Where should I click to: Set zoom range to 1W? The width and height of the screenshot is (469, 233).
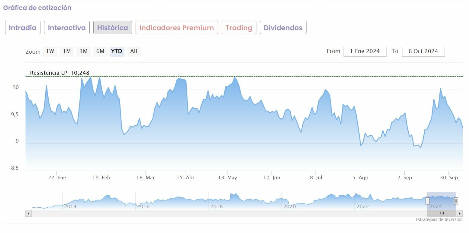[x=50, y=51]
